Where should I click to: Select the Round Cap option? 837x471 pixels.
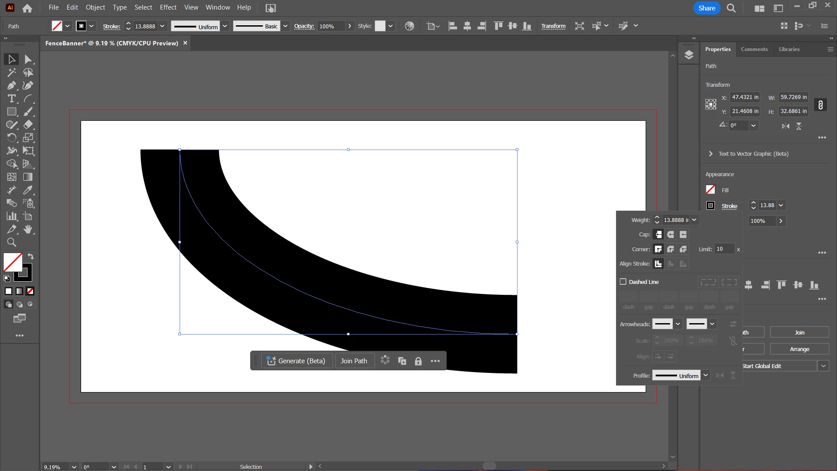coord(670,235)
